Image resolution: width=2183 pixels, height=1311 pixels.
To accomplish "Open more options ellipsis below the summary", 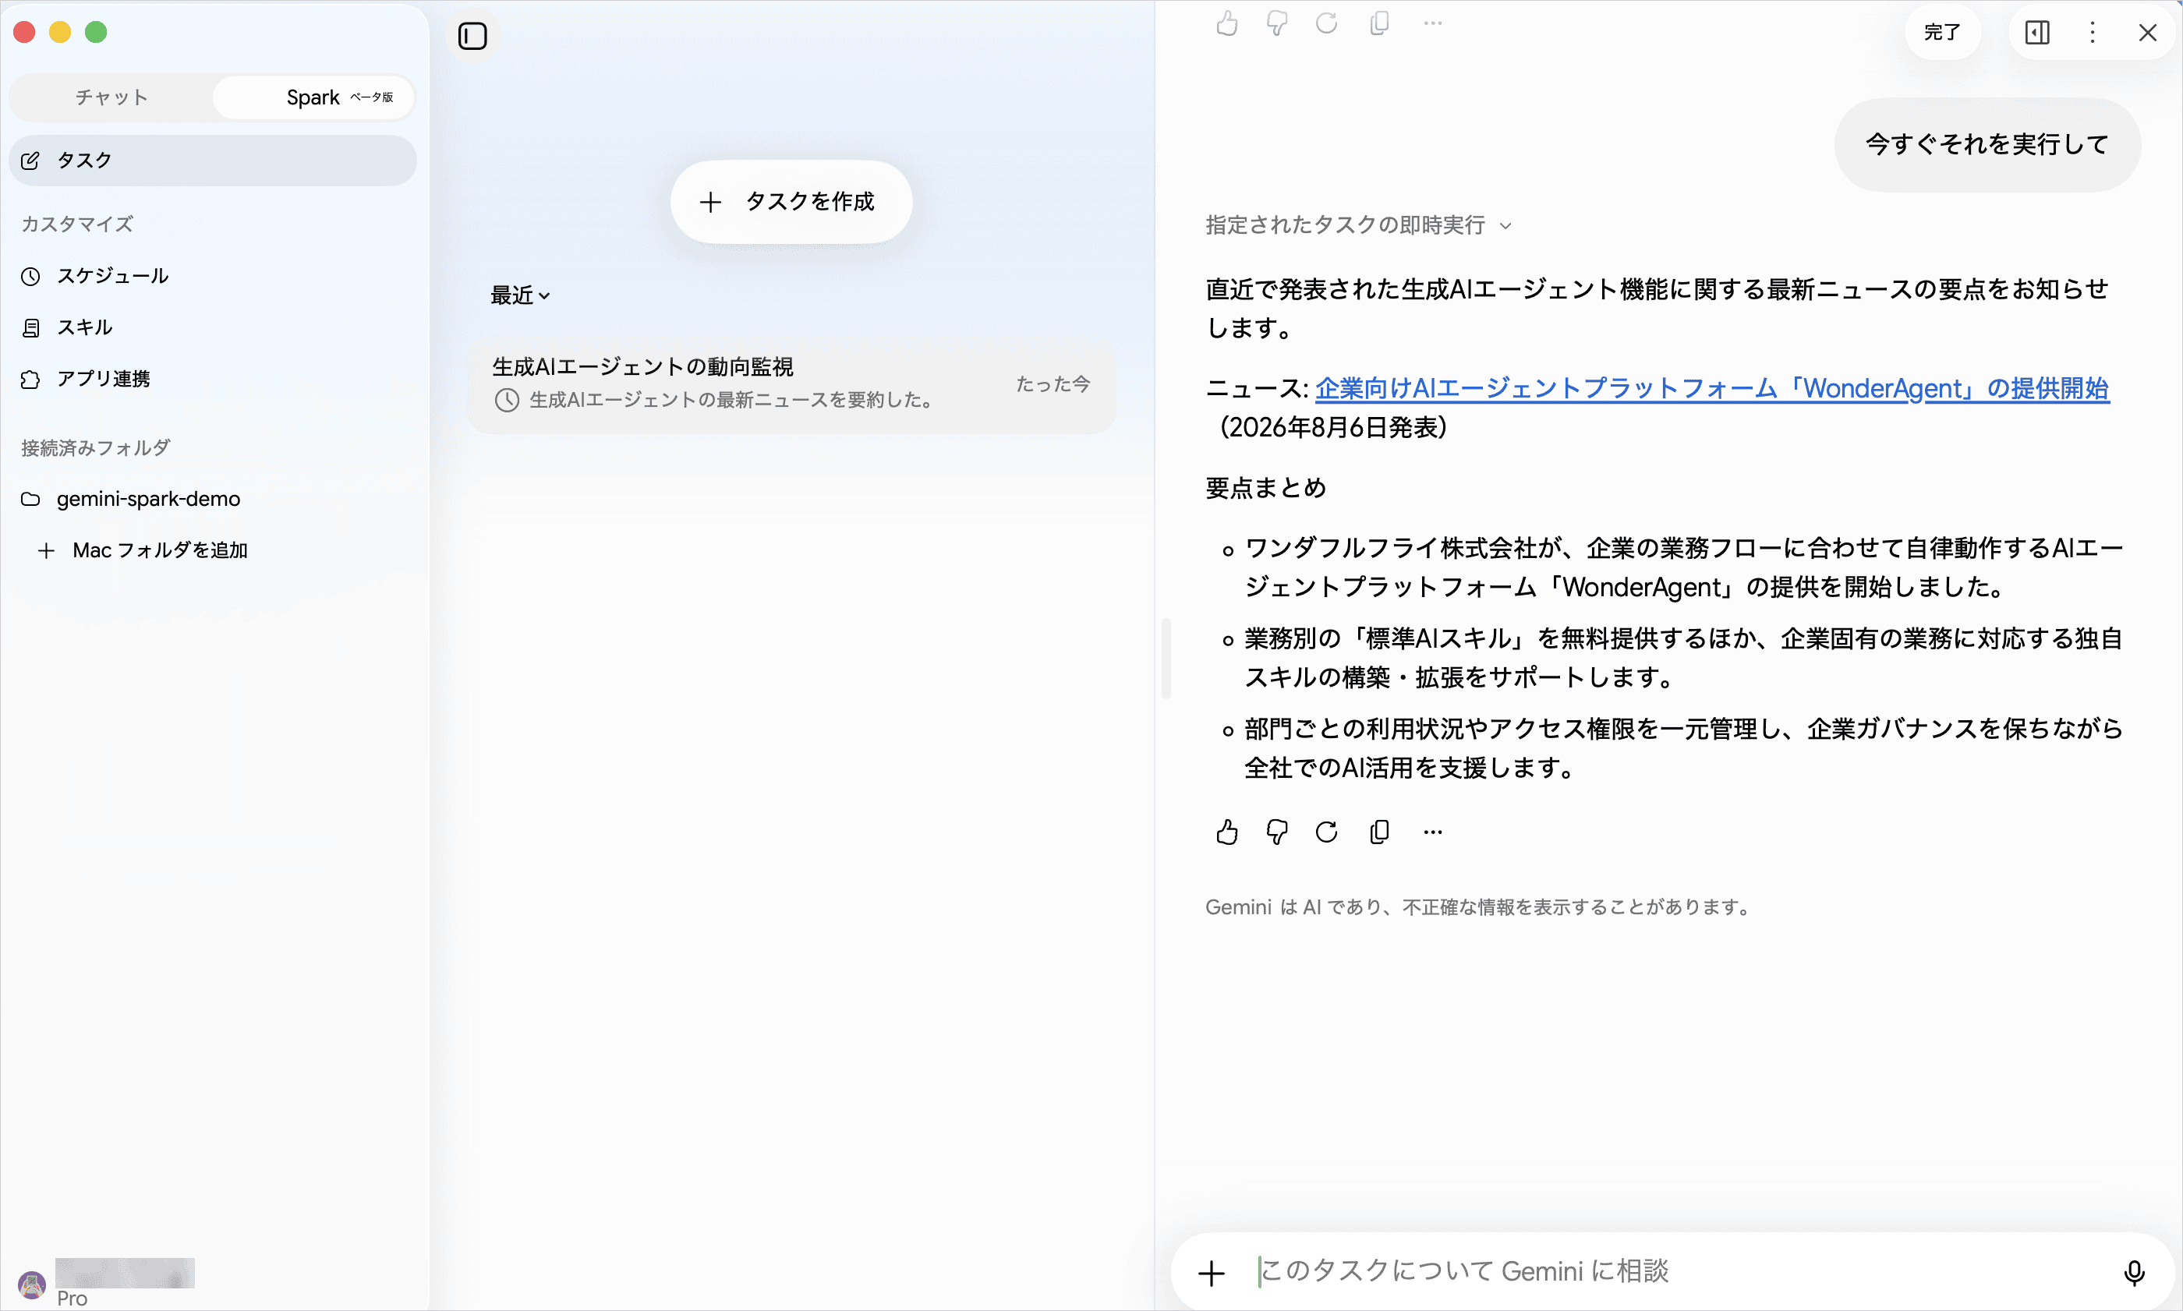I will (1433, 832).
